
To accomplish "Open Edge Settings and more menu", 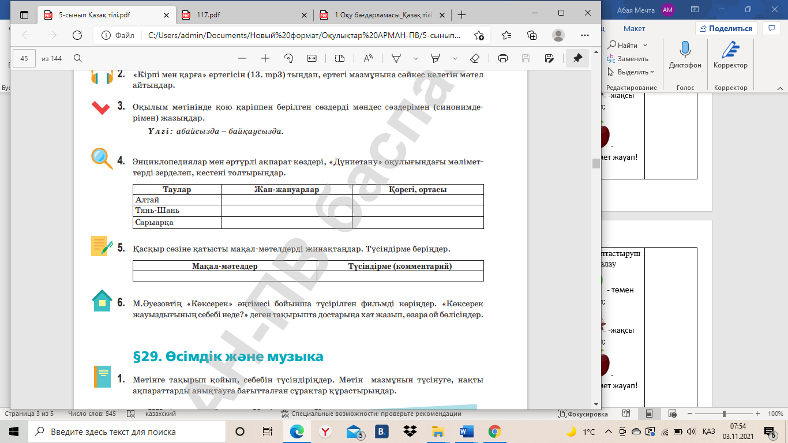I will tap(584, 35).
